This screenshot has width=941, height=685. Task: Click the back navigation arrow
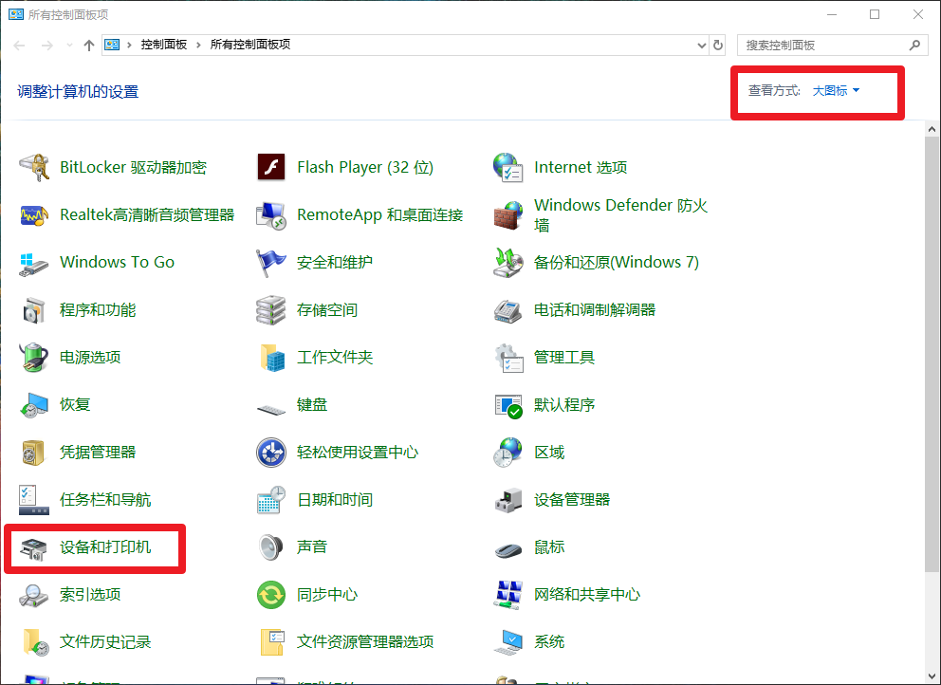coord(19,45)
